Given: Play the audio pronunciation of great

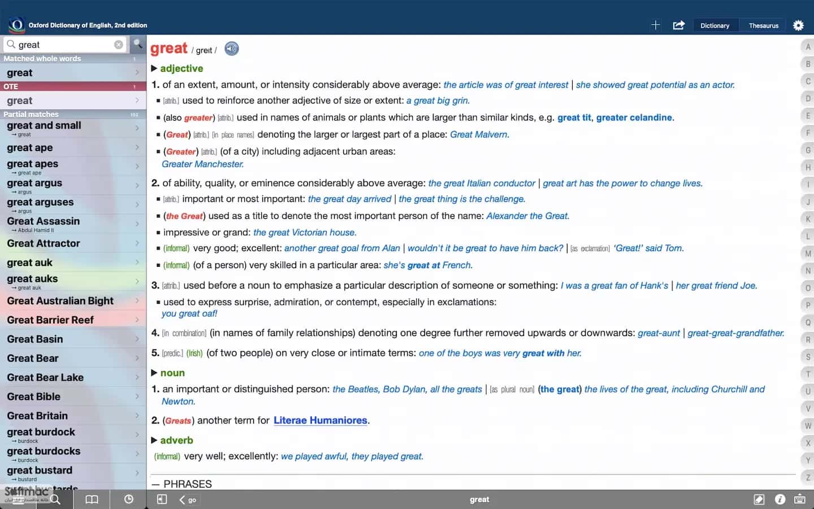Looking at the screenshot, I should click(232, 49).
